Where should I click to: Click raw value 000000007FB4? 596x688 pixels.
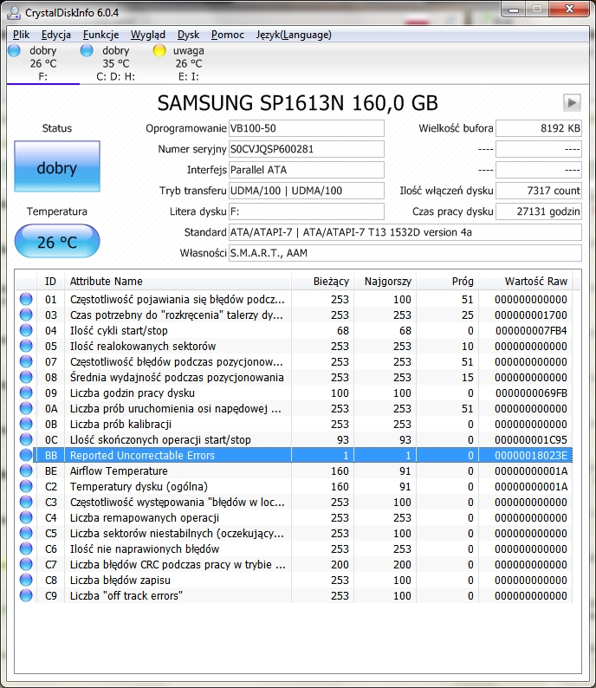coord(531,330)
